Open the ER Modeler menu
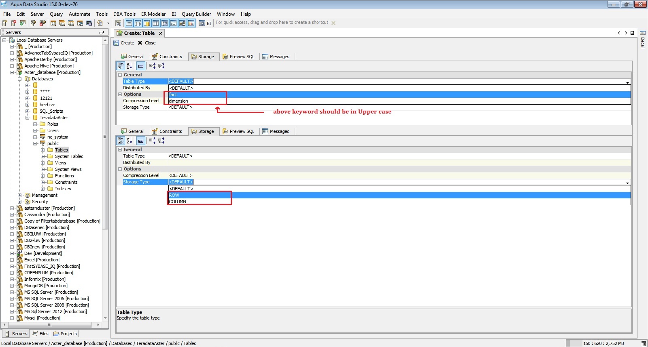Image resolution: width=648 pixels, height=347 pixels. click(x=153, y=14)
